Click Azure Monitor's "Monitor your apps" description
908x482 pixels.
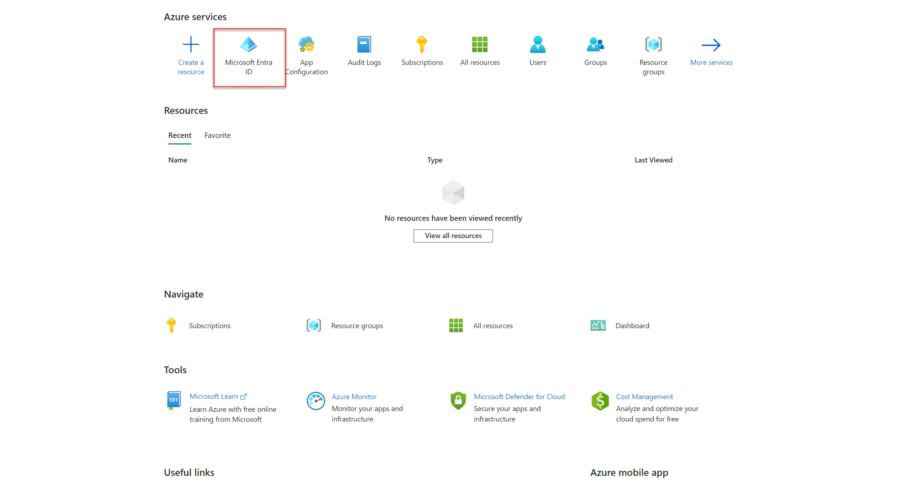click(367, 414)
